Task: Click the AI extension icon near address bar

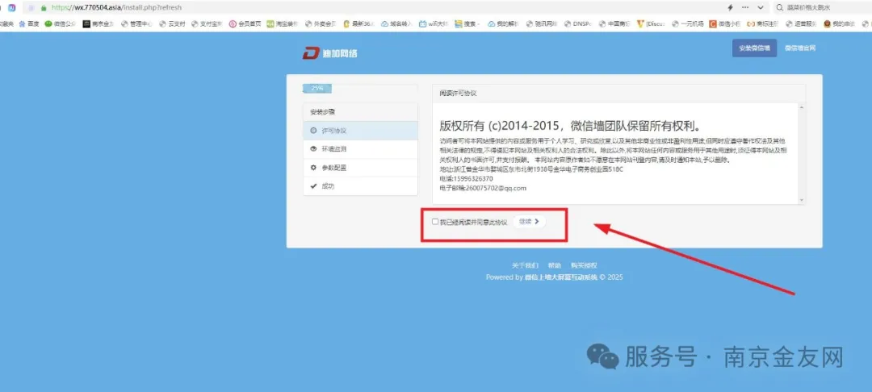Action: click(x=11, y=8)
